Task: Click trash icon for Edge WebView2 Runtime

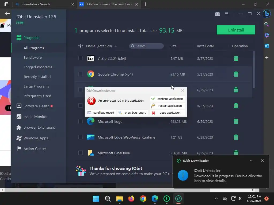Action: click(236, 137)
